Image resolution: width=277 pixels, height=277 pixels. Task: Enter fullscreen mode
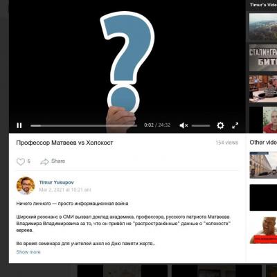[x=235, y=125]
